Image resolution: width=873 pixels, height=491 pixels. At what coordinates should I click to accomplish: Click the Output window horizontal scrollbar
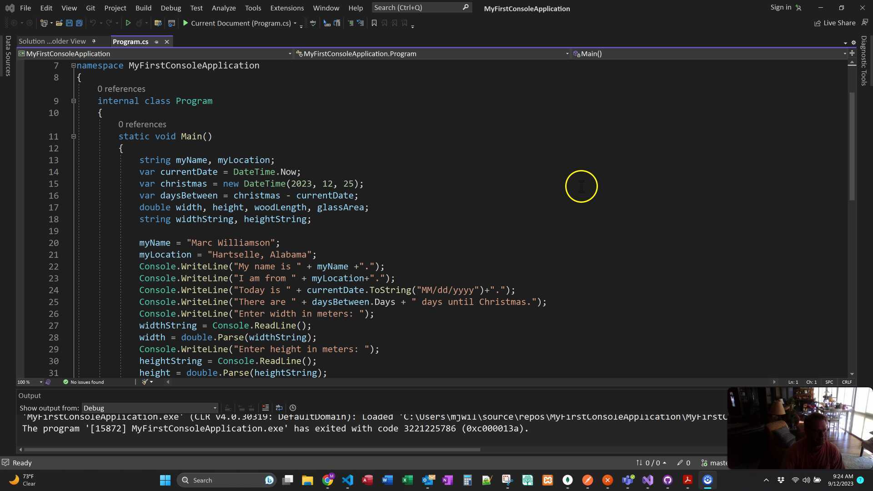[x=252, y=450]
